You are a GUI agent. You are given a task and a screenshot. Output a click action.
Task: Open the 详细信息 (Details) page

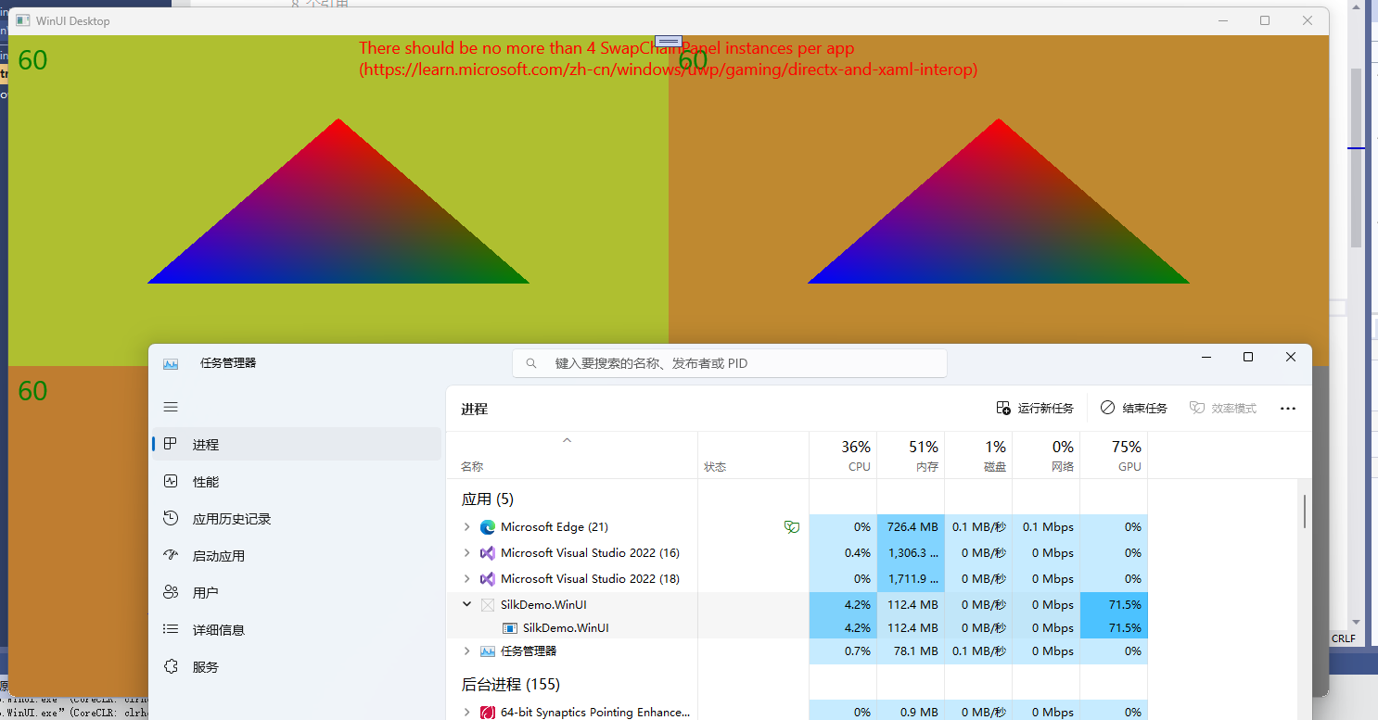pos(297,630)
